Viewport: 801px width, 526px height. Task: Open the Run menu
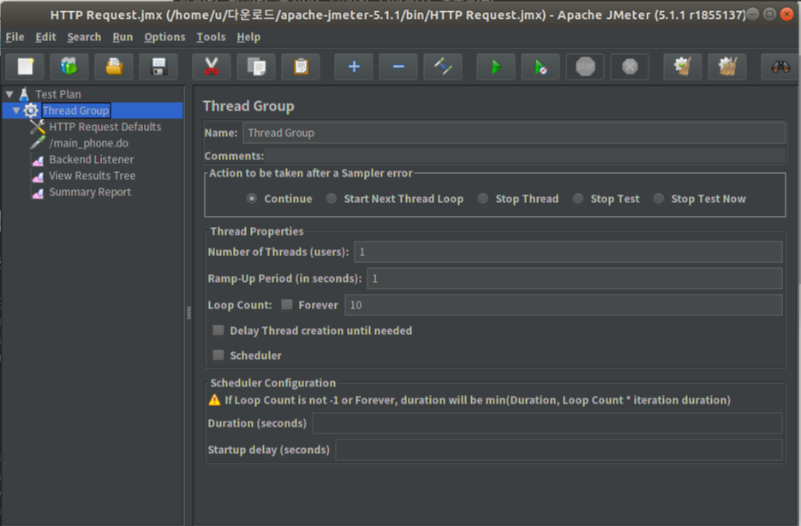pyautogui.click(x=123, y=38)
